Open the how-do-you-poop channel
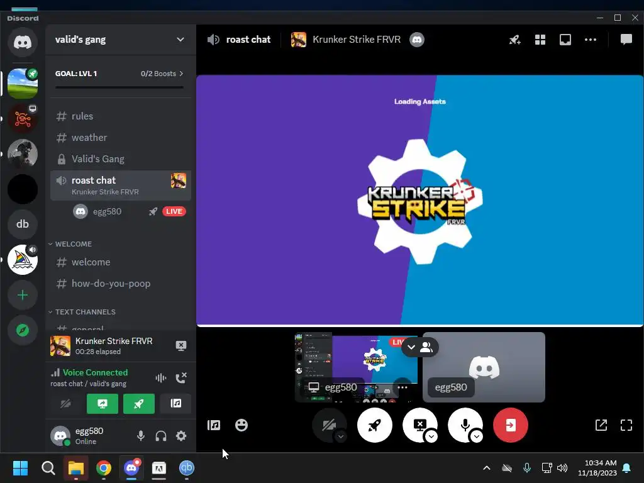Image resolution: width=644 pixels, height=483 pixels. click(120, 284)
